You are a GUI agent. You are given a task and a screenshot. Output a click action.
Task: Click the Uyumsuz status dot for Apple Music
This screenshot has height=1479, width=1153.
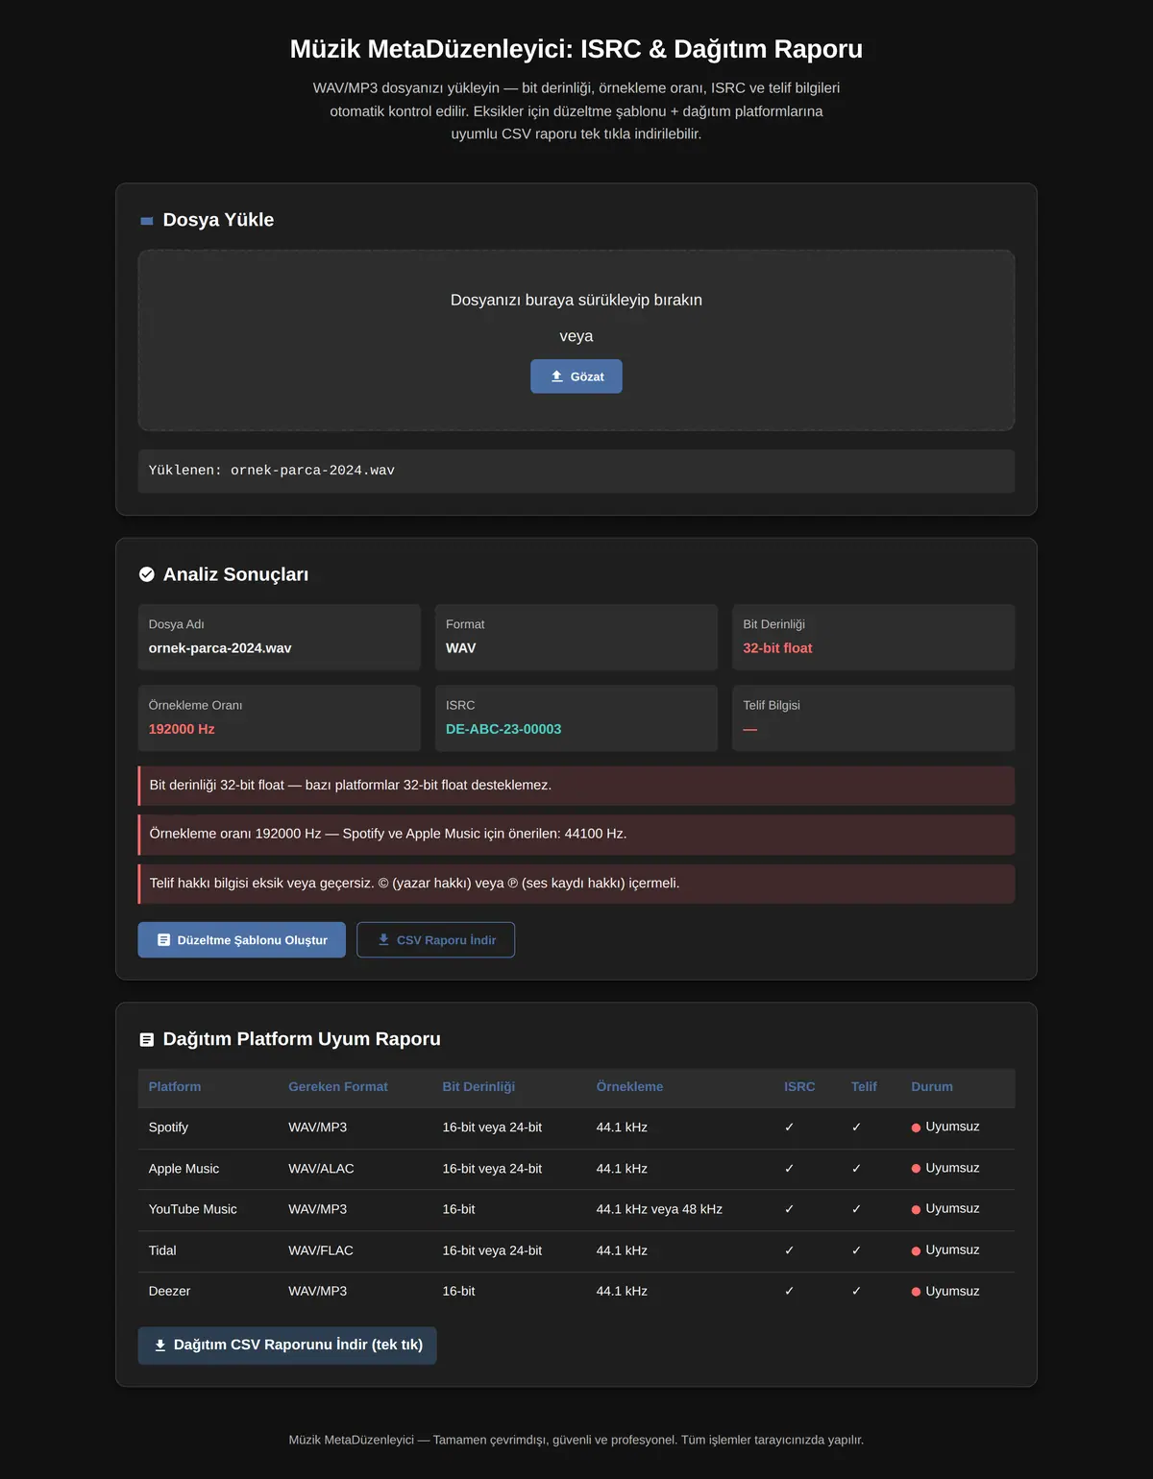pos(916,1169)
